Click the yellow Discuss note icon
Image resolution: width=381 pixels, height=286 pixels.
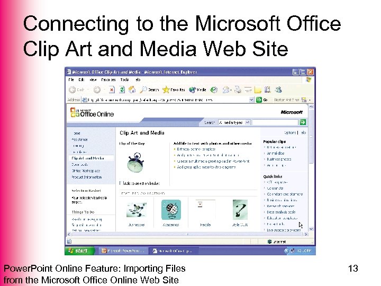258,90
